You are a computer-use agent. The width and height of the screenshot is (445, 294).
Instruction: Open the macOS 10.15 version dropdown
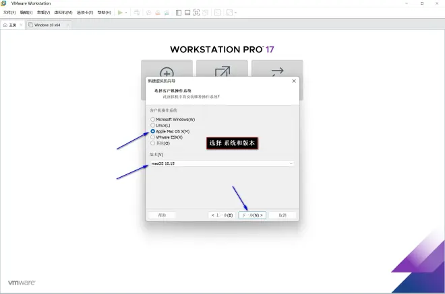click(222, 163)
